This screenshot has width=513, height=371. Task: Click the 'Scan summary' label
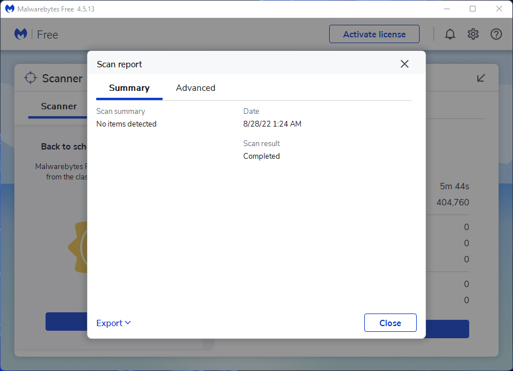coord(120,112)
